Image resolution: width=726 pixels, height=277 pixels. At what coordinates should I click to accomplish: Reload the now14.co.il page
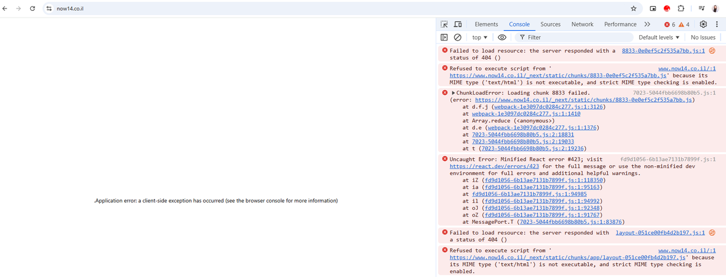[32, 8]
